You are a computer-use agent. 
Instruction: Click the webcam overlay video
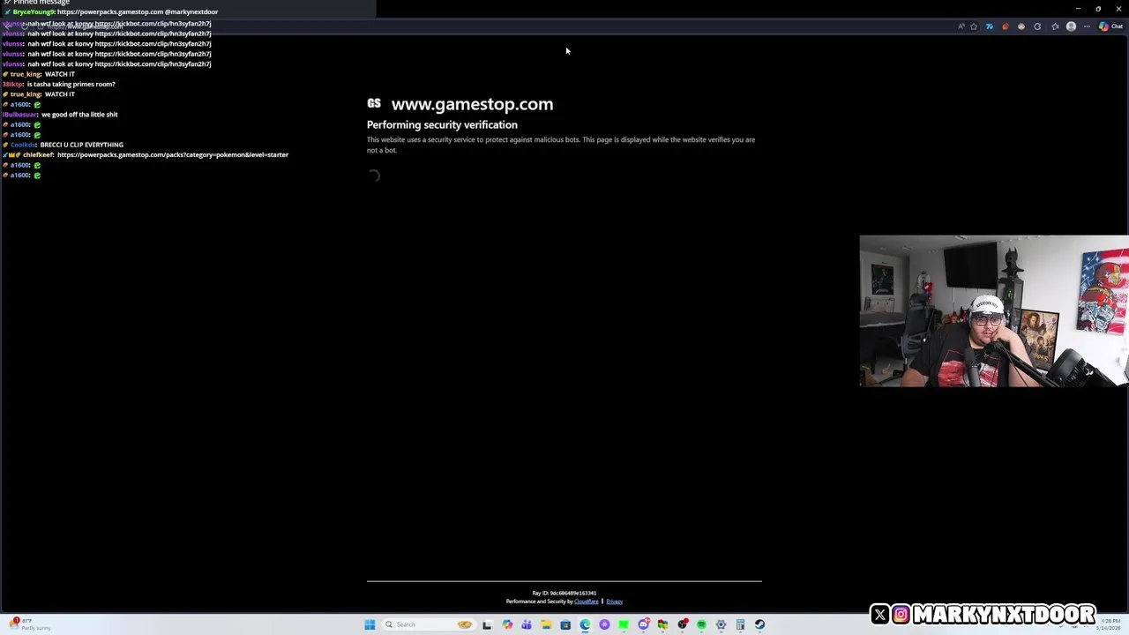(994, 310)
